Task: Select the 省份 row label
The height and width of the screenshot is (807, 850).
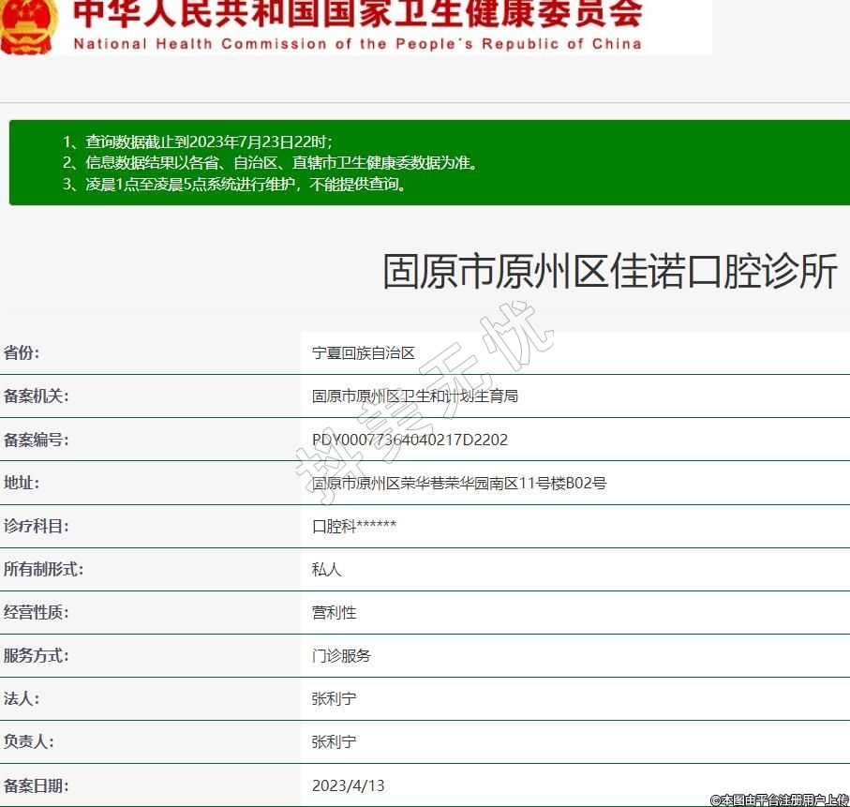Action: click(x=22, y=353)
